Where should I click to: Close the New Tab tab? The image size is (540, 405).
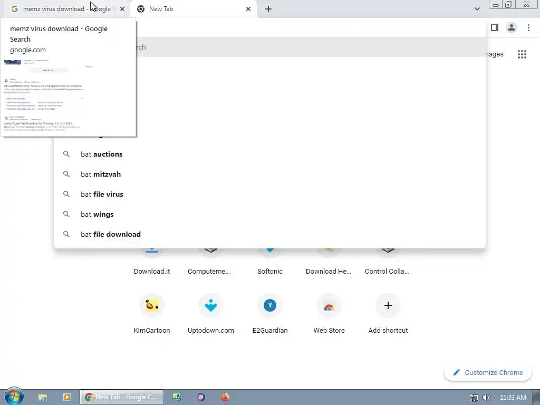[x=248, y=9]
